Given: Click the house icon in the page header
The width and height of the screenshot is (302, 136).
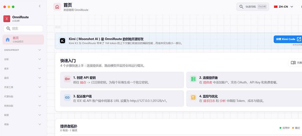Looking at the screenshot, I should pos(57,7).
